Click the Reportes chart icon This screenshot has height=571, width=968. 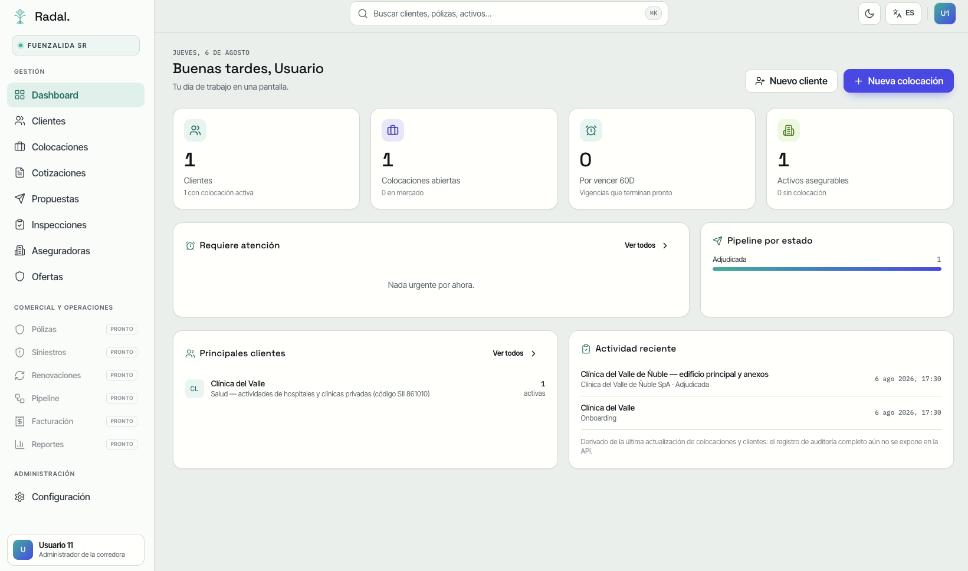click(x=20, y=444)
